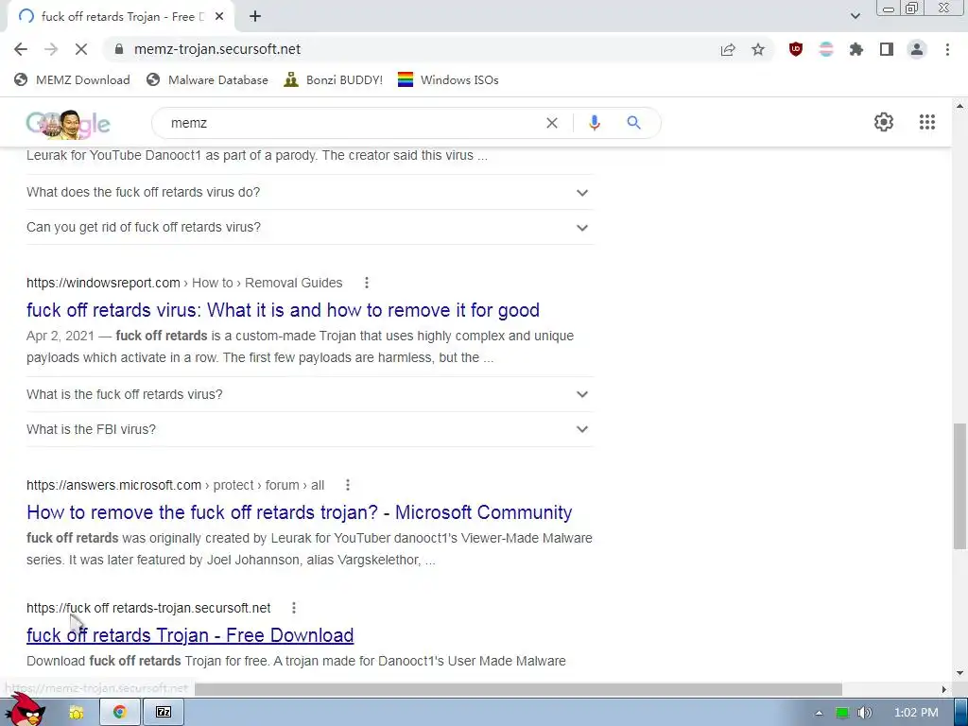Image resolution: width=968 pixels, height=726 pixels.
Task: Expand 'What is the FBI virus?'
Action: coord(310,429)
